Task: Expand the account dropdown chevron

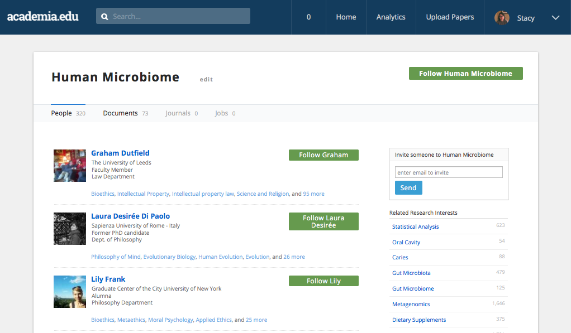Action: 555,18
